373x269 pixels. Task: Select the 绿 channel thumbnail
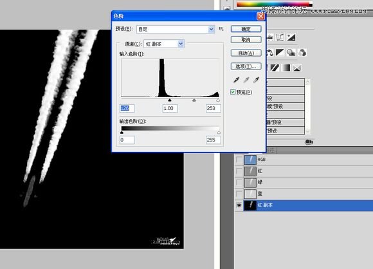tap(250, 182)
